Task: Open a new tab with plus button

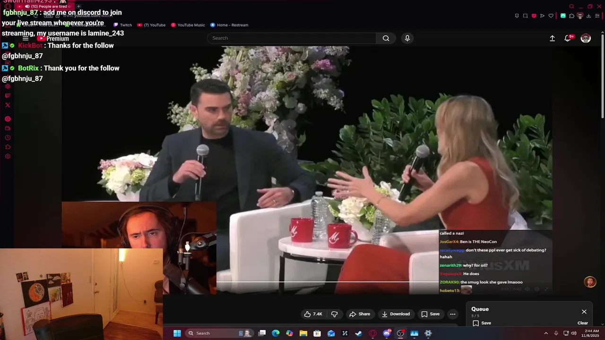Action: coord(78,7)
